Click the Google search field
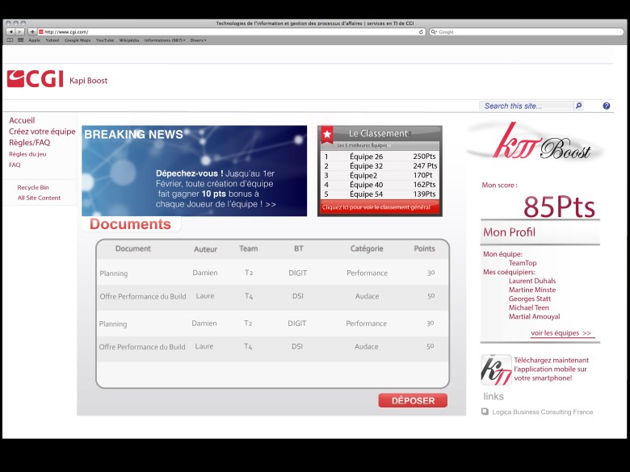This screenshot has height=472, width=630. tap(527, 31)
